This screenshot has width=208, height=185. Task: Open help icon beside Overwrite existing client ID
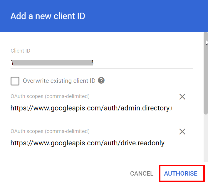101,80
